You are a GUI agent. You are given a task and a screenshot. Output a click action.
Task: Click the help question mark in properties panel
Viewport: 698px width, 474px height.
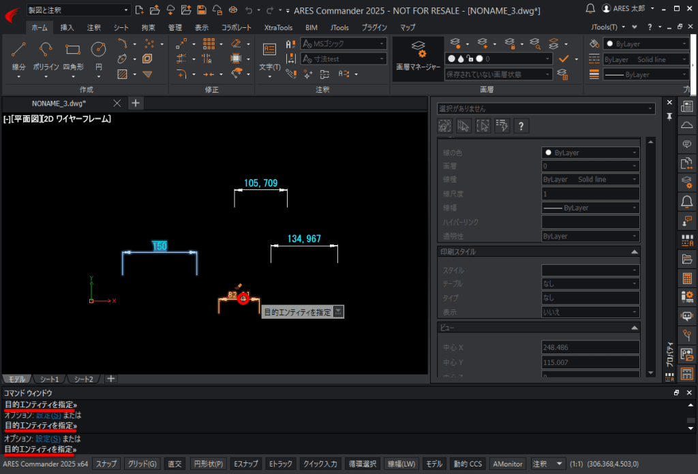click(521, 126)
